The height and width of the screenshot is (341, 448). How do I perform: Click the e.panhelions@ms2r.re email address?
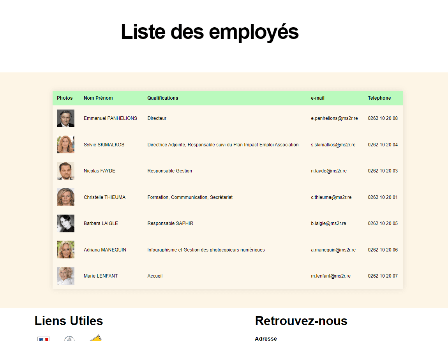click(x=334, y=118)
